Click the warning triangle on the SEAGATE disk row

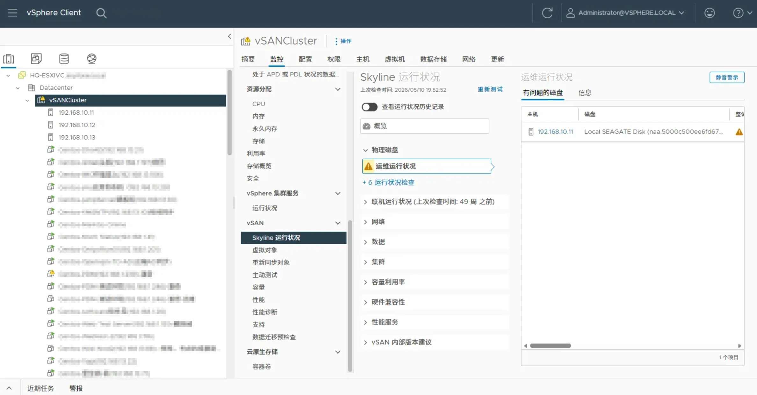[x=739, y=132]
